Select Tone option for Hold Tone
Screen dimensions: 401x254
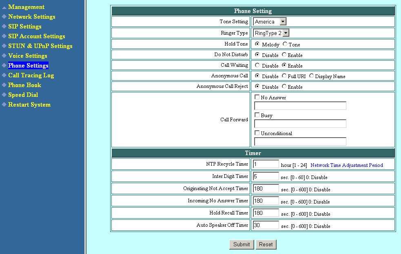click(x=285, y=44)
